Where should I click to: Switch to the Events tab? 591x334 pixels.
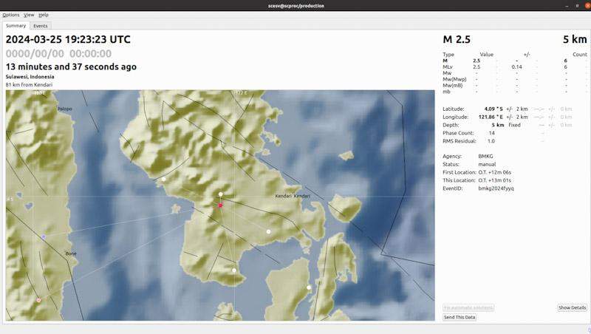(41, 26)
